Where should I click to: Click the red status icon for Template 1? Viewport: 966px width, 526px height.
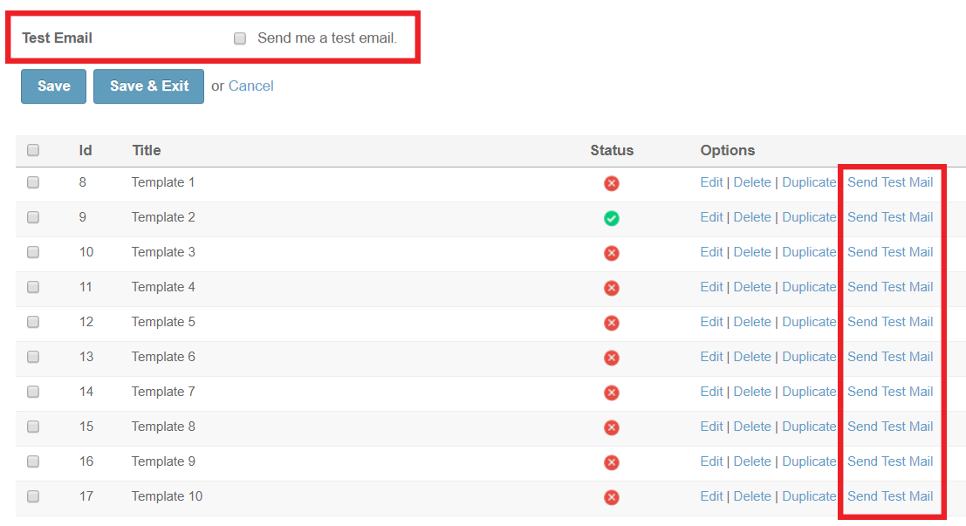pos(612,183)
